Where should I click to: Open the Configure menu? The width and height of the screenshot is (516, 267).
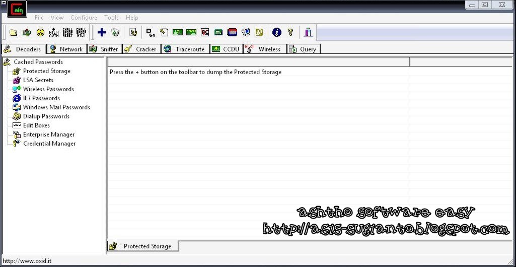[84, 18]
